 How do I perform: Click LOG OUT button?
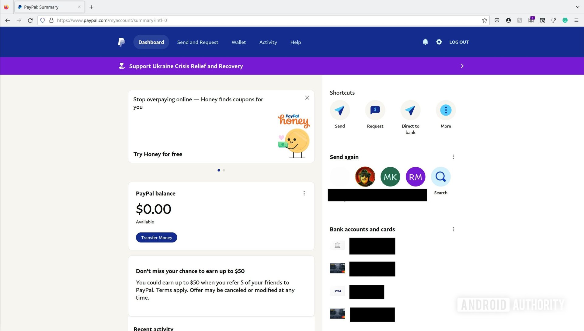click(x=459, y=42)
